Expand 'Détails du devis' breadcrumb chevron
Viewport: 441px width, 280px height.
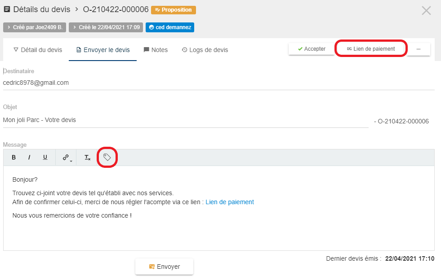[x=76, y=9]
